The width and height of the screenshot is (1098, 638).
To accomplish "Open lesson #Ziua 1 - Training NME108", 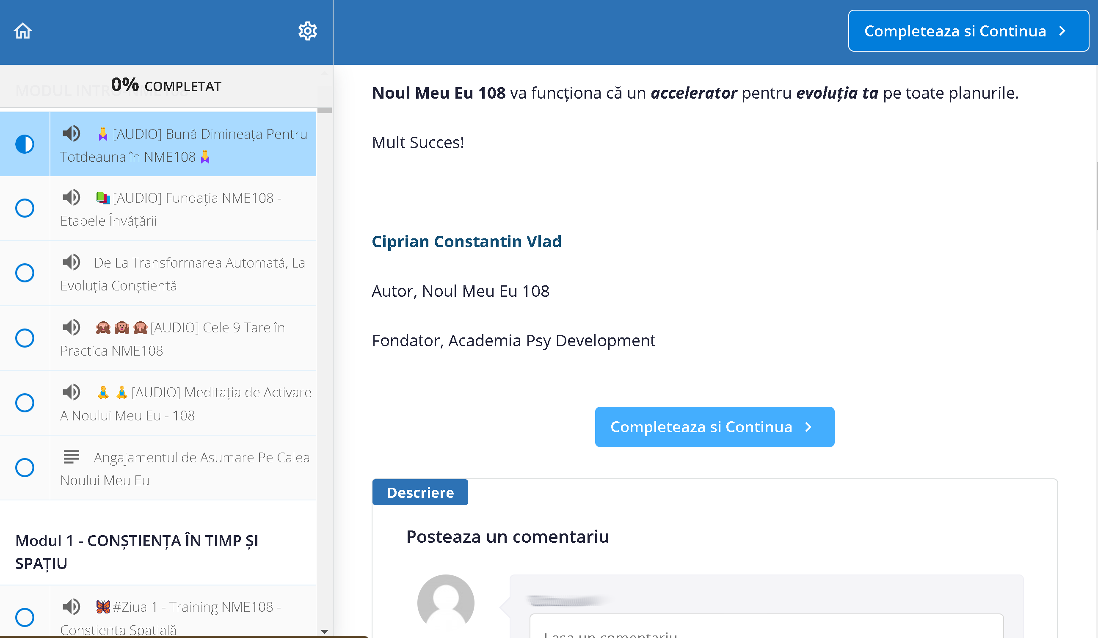I will click(183, 612).
